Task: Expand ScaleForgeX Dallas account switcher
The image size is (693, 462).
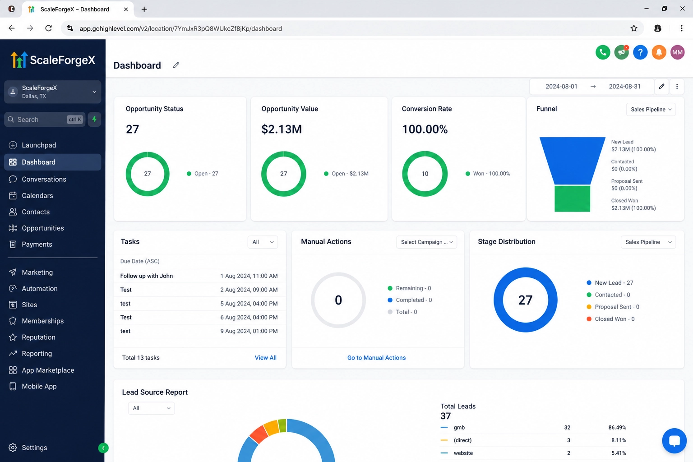Action: 52,92
